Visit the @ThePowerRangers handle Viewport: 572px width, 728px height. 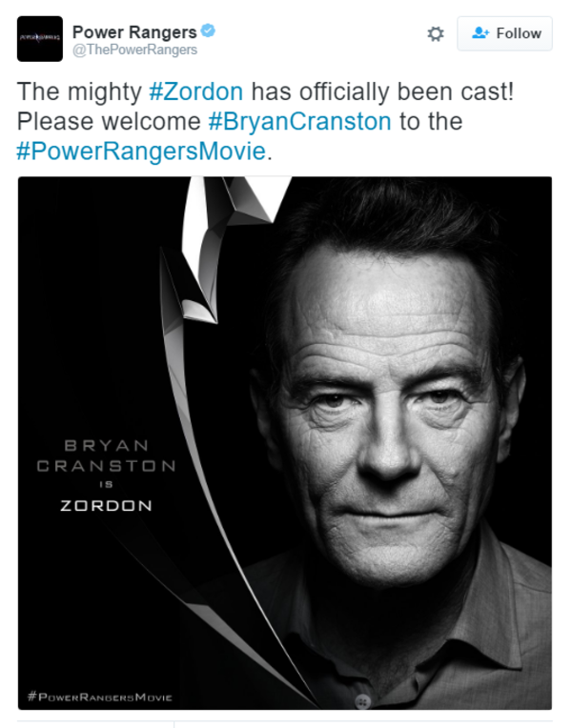134,51
